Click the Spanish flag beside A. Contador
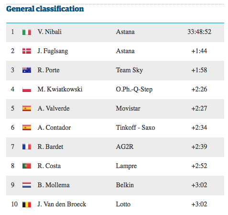Screen dimensions: 228x215 click(27, 127)
